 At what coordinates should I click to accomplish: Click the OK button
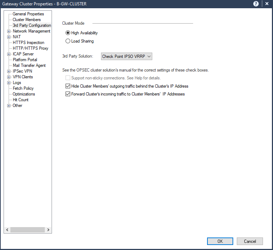[220, 241]
